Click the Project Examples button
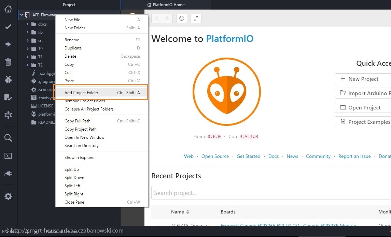 point(363,122)
